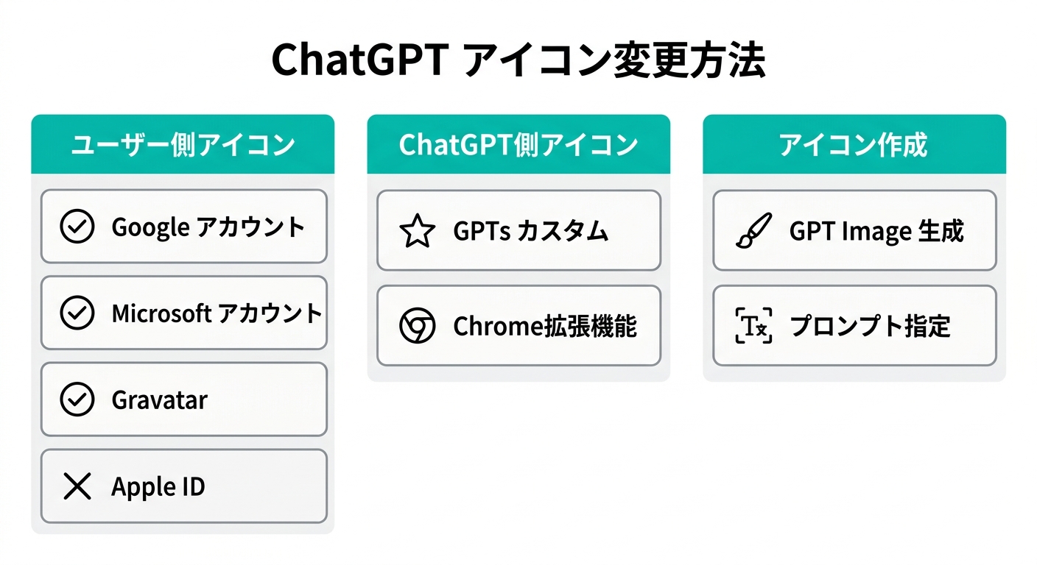Click the paintbrush icon for GPT Image
Viewport: 1037px width, 565px height.
click(753, 231)
